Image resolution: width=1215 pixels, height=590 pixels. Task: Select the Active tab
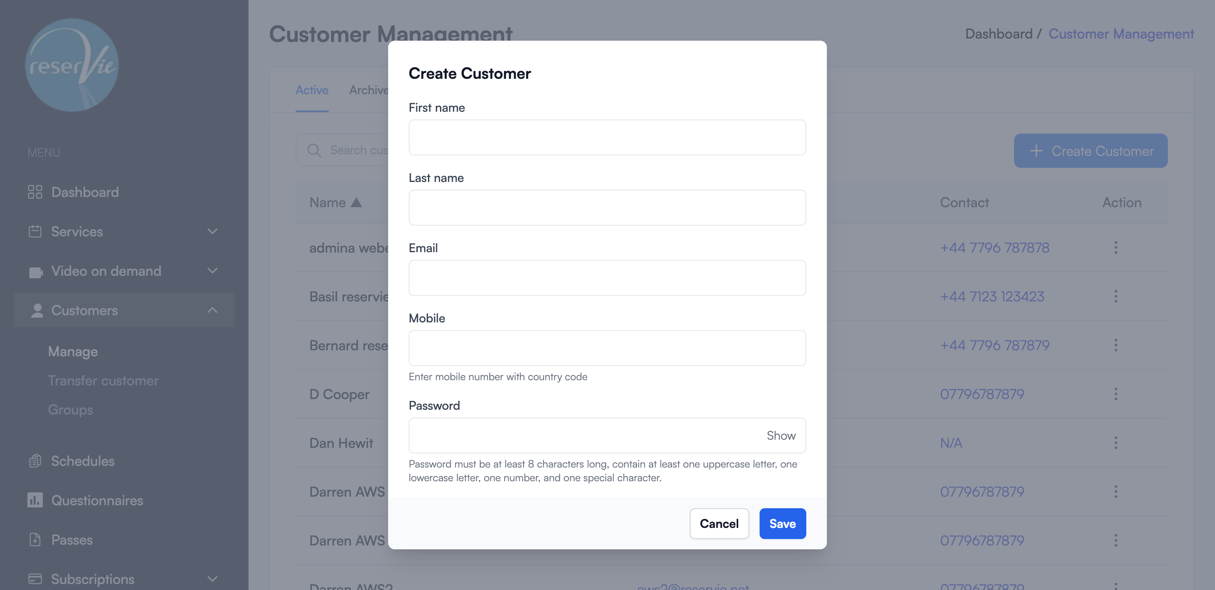click(312, 89)
